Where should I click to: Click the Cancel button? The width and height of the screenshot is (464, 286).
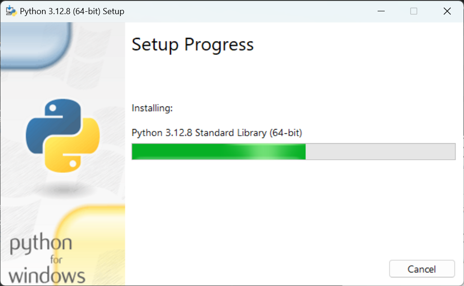click(422, 269)
